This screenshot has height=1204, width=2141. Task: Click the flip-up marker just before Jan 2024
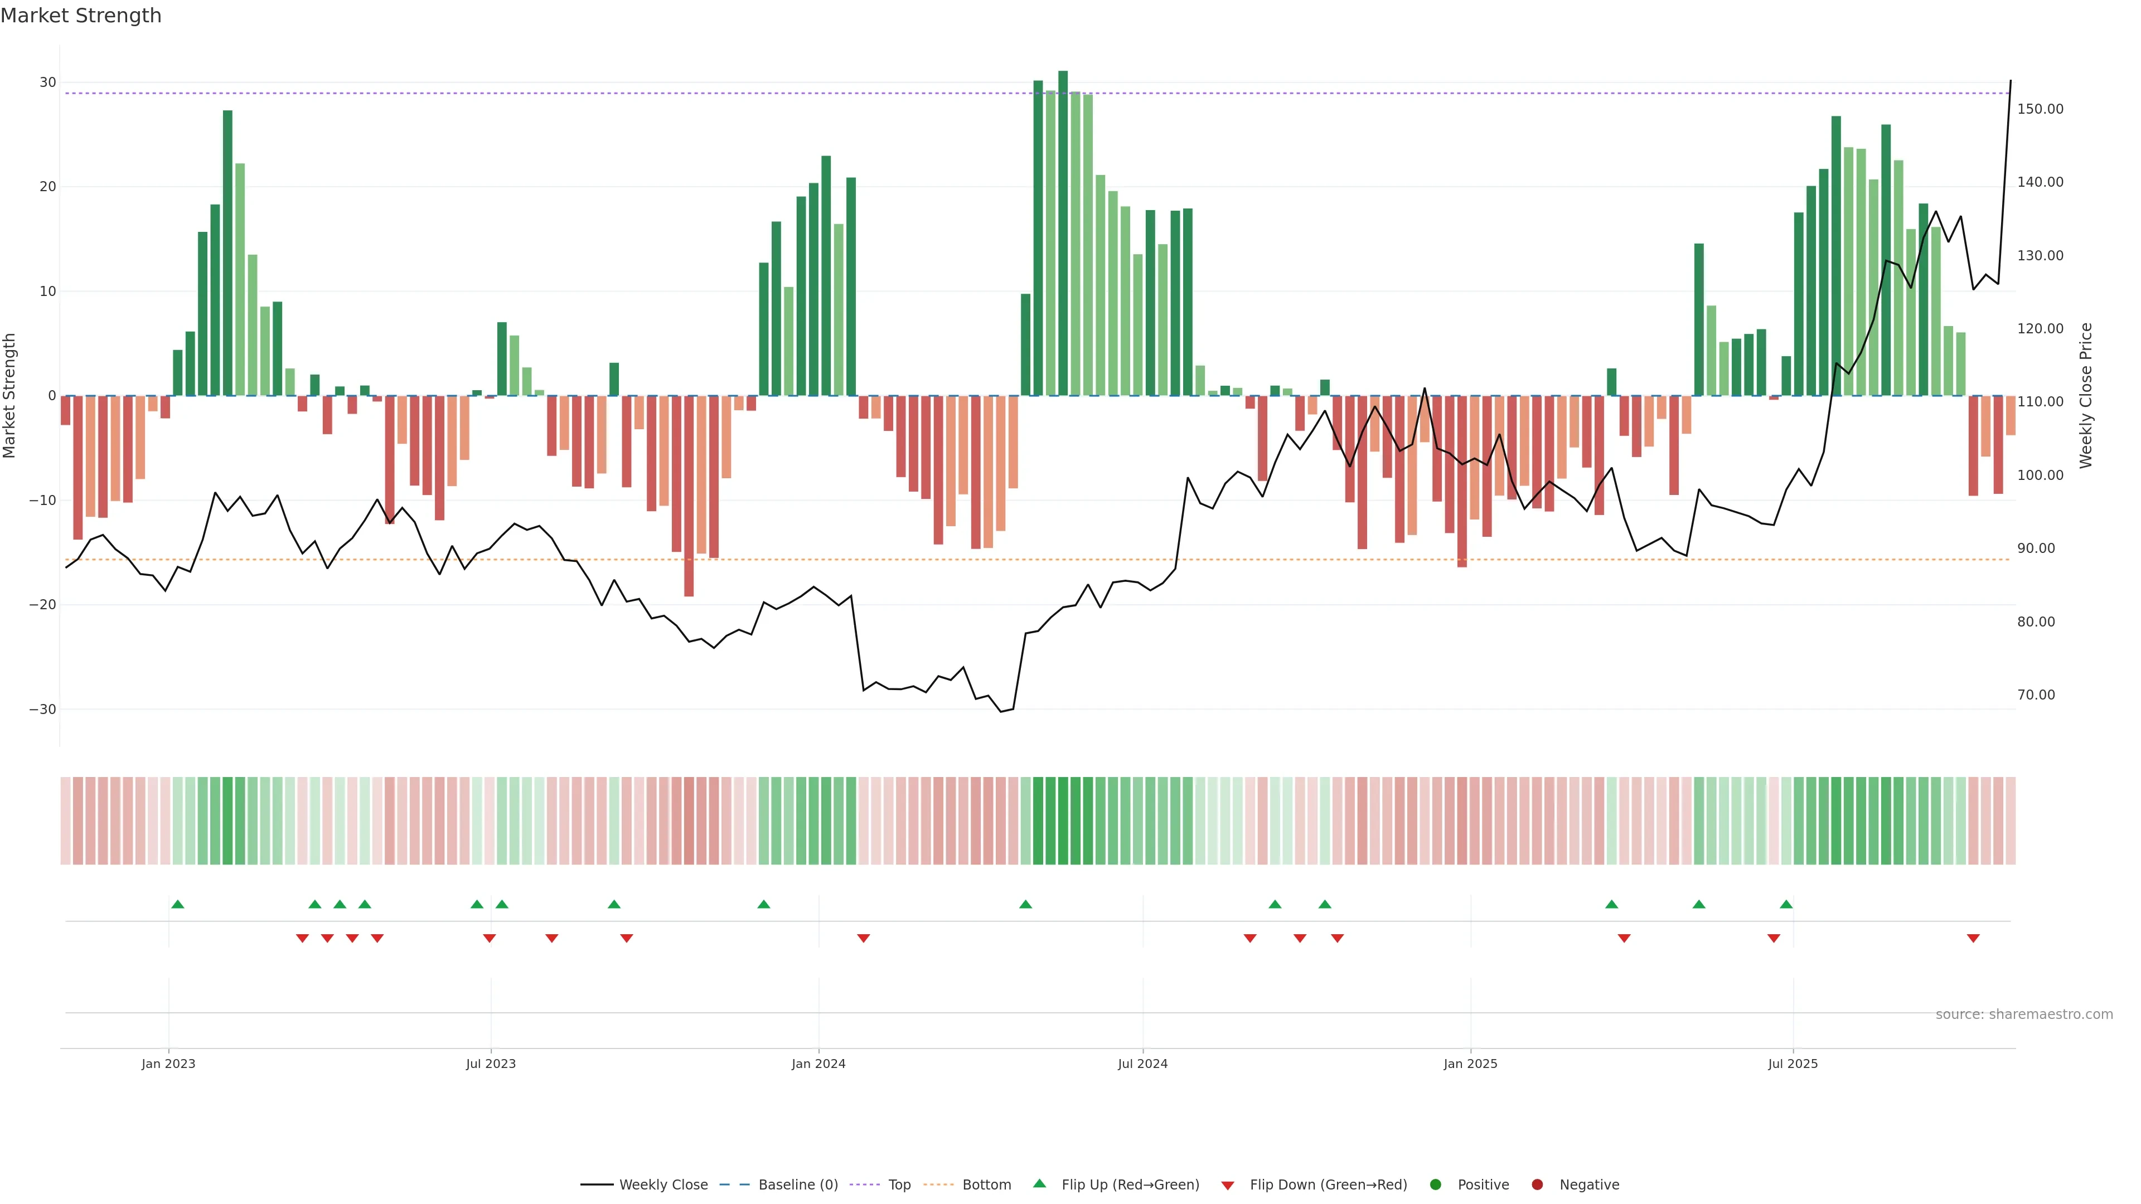click(764, 904)
